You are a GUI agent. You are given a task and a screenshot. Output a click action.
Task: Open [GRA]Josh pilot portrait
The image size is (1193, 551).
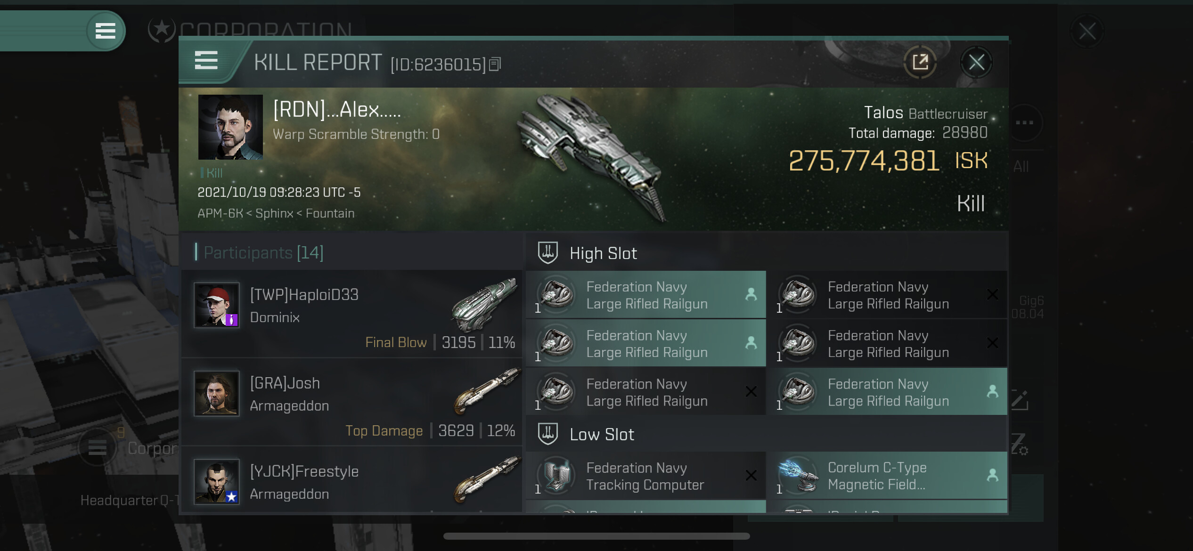(x=217, y=393)
